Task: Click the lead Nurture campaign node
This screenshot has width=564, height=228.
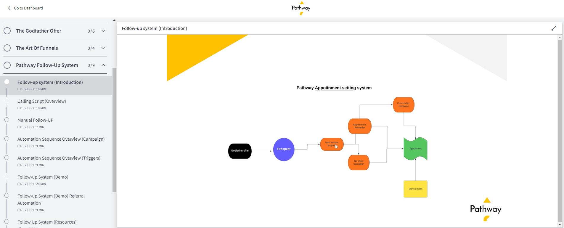Action: [332, 144]
